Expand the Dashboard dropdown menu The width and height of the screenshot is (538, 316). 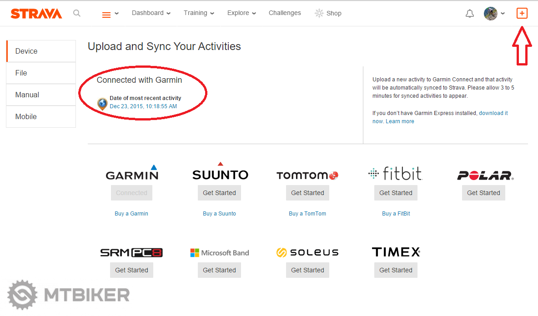click(151, 13)
